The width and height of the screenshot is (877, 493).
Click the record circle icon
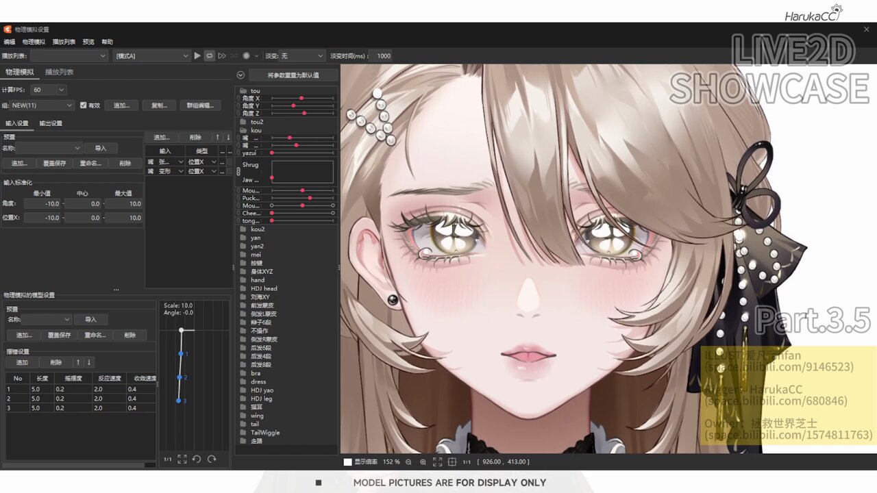[246, 55]
